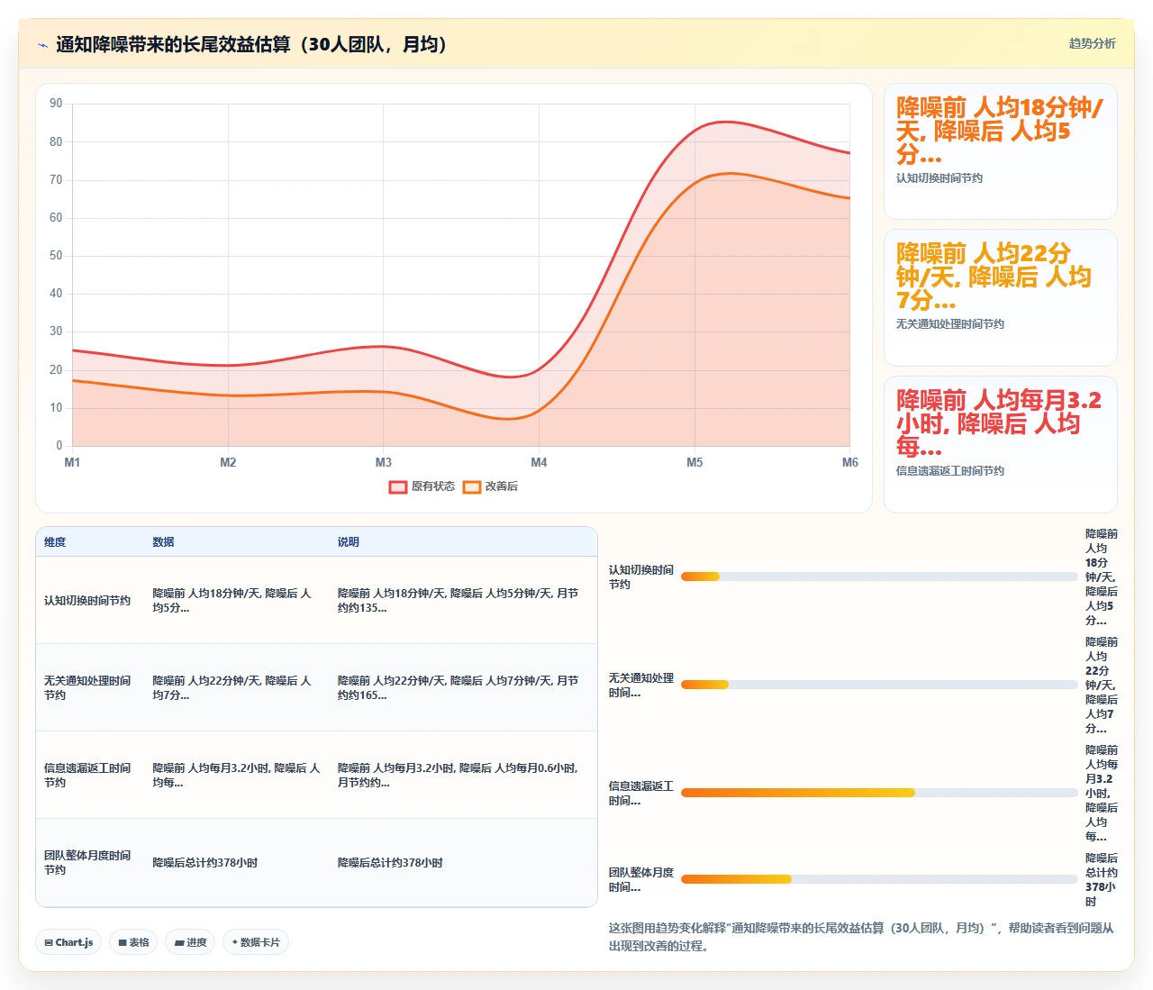The height and width of the screenshot is (990, 1153).
Task: Select the 维度 column header
Action: (55, 542)
